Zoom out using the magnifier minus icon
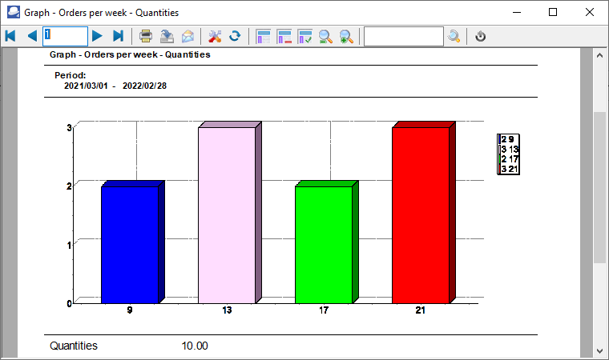Image resolution: width=609 pixels, height=360 pixels. 325,37
